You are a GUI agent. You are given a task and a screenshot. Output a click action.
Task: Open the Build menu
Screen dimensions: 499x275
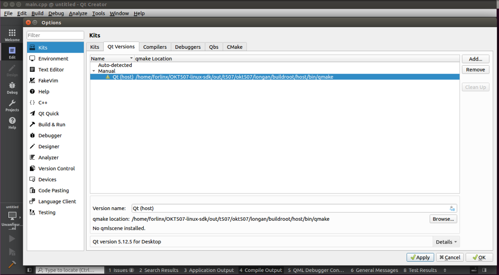tap(37, 13)
